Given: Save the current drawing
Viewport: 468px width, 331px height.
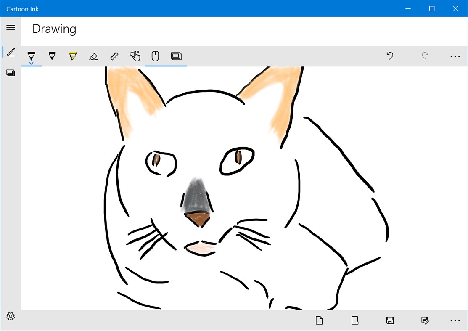Looking at the screenshot, I should coord(389,320).
